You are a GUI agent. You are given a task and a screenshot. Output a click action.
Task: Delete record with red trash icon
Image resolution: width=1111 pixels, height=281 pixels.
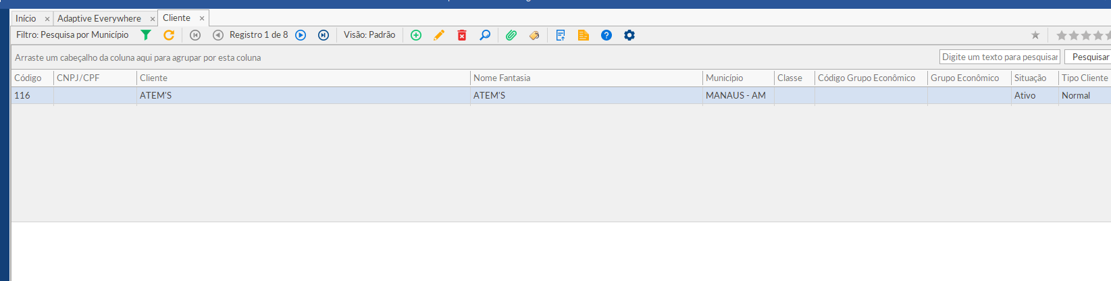point(462,35)
